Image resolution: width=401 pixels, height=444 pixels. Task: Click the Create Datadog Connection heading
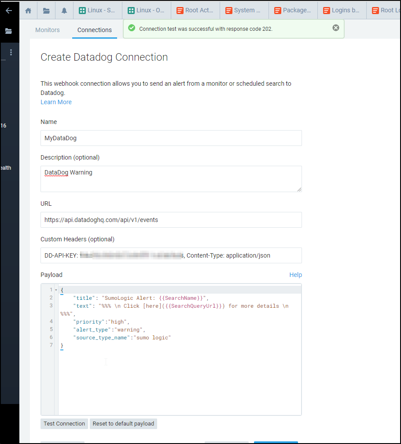pyautogui.click(x=104, y=57)
